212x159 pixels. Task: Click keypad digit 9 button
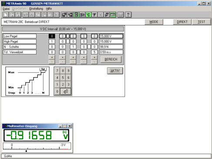(68, 71)
